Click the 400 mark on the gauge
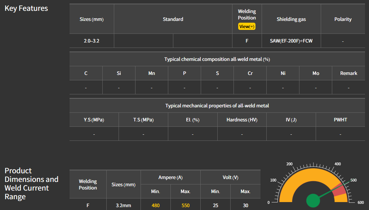 338,164
